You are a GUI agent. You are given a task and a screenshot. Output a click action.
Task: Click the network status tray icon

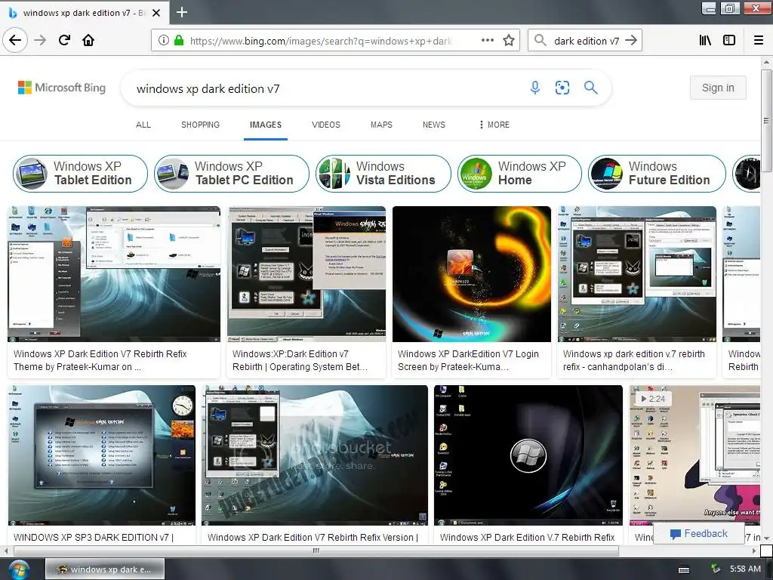click(x=716, y=569)
